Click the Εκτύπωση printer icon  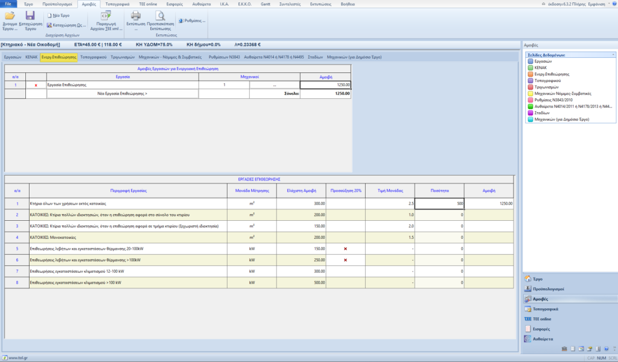point(136,16)
